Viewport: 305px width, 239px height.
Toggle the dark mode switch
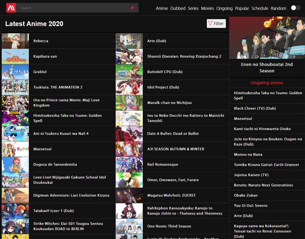point(296,8)
